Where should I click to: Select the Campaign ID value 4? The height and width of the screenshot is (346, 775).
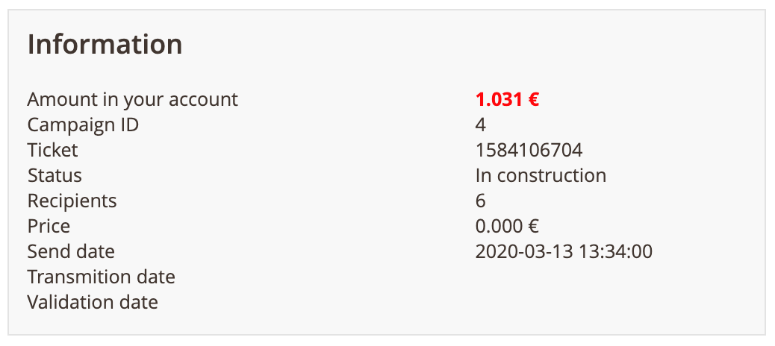480,125
